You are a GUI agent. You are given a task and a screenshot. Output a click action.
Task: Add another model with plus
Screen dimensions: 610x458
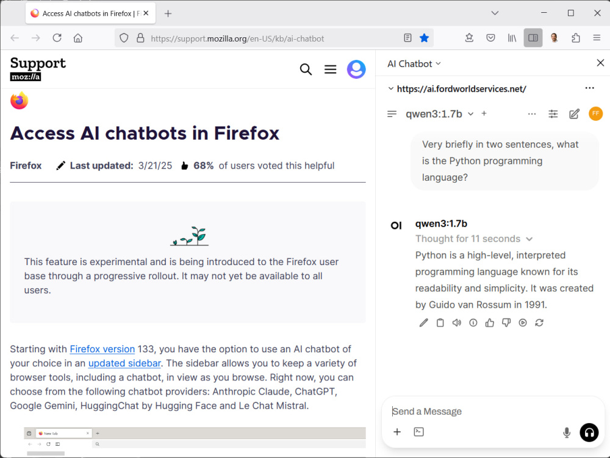484,114
